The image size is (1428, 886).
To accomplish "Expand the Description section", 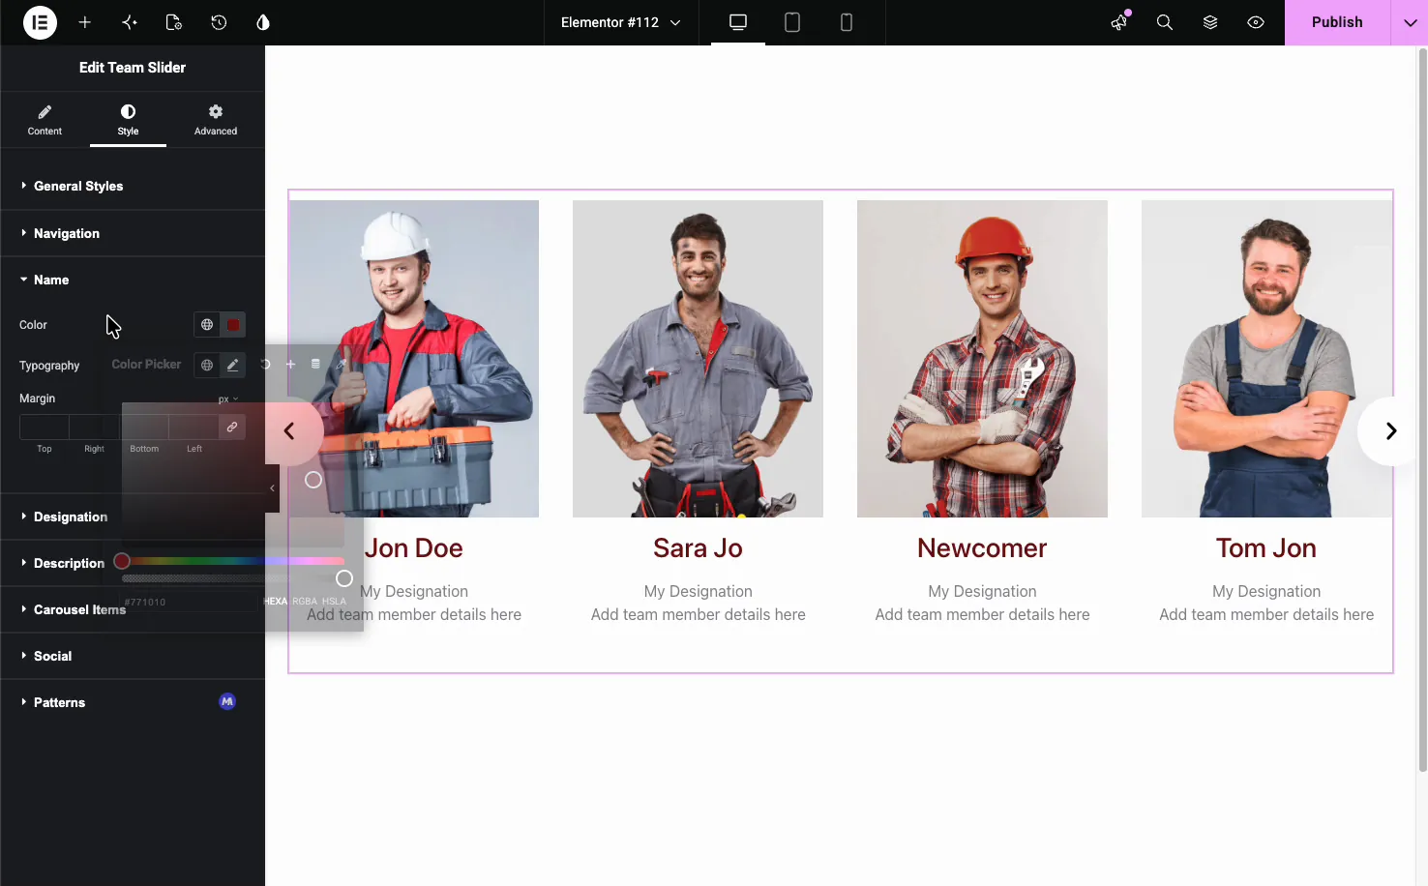I will [133, 563].
